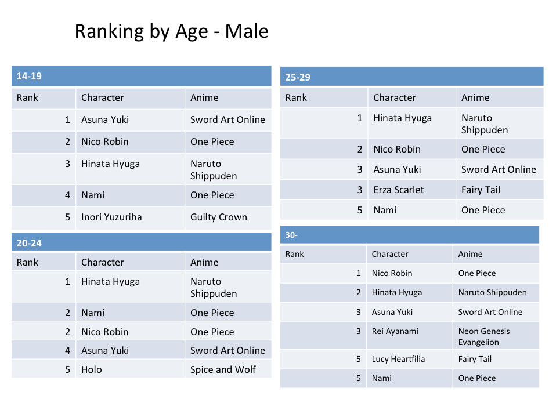Viewport: 549px width, 410px height.
Task: Click the Anime column header under 25-29
Action: [x=475, y=97]
